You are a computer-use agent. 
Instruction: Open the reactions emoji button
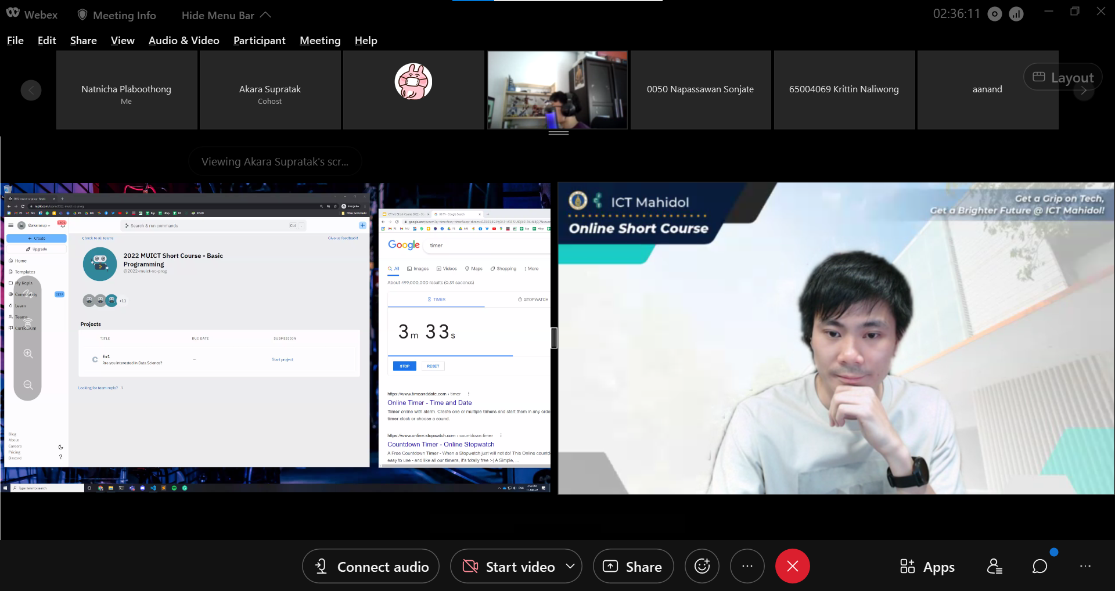click(x=702, y=566)
